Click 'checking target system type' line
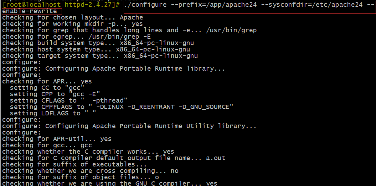The height and width of the screenshot is (186, 376). pyautogui.click(x=100, y=56)
